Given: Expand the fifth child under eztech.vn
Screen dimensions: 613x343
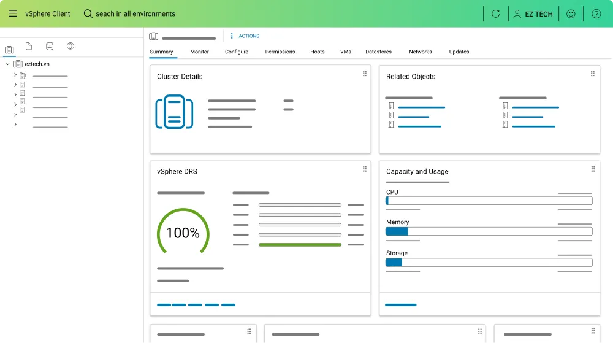Looking at the screenshot, I should pos(15,115).
